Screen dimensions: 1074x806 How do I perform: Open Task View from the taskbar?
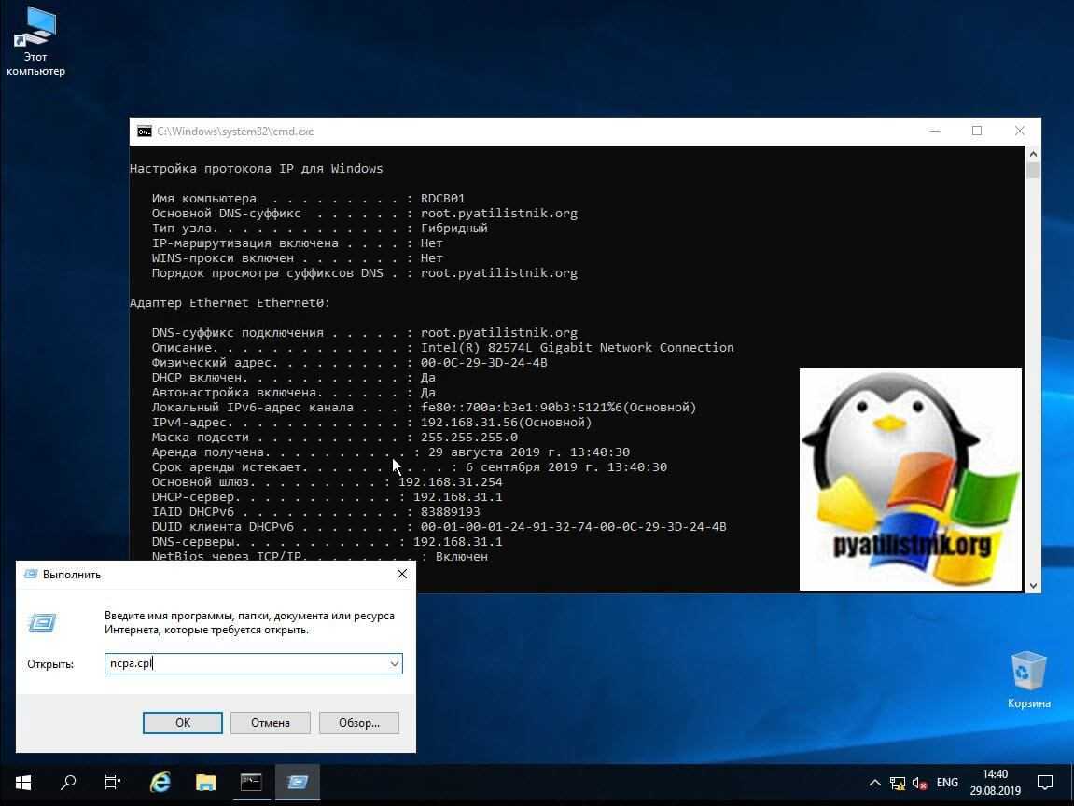pyautogui.click(x=113, y=782)
